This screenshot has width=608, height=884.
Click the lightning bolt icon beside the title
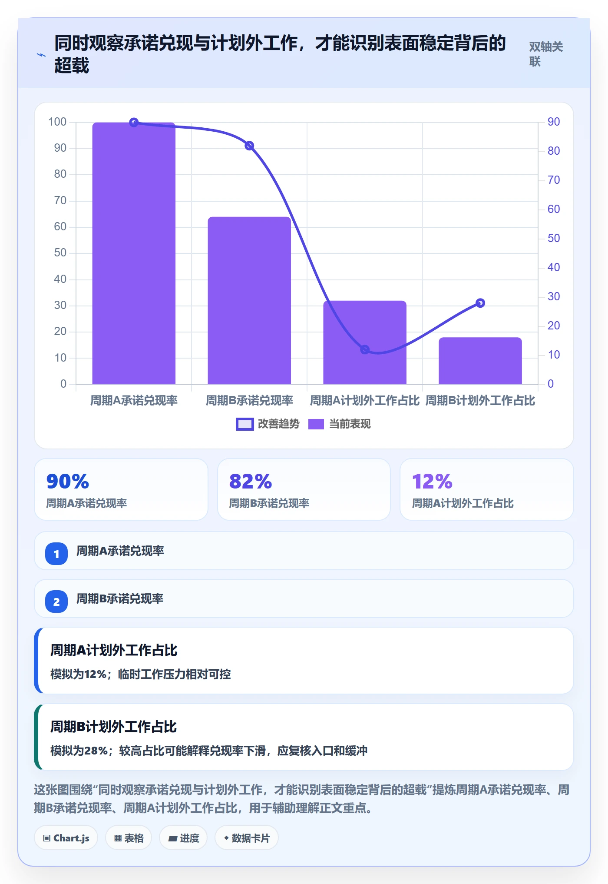(x=41, y=55)
